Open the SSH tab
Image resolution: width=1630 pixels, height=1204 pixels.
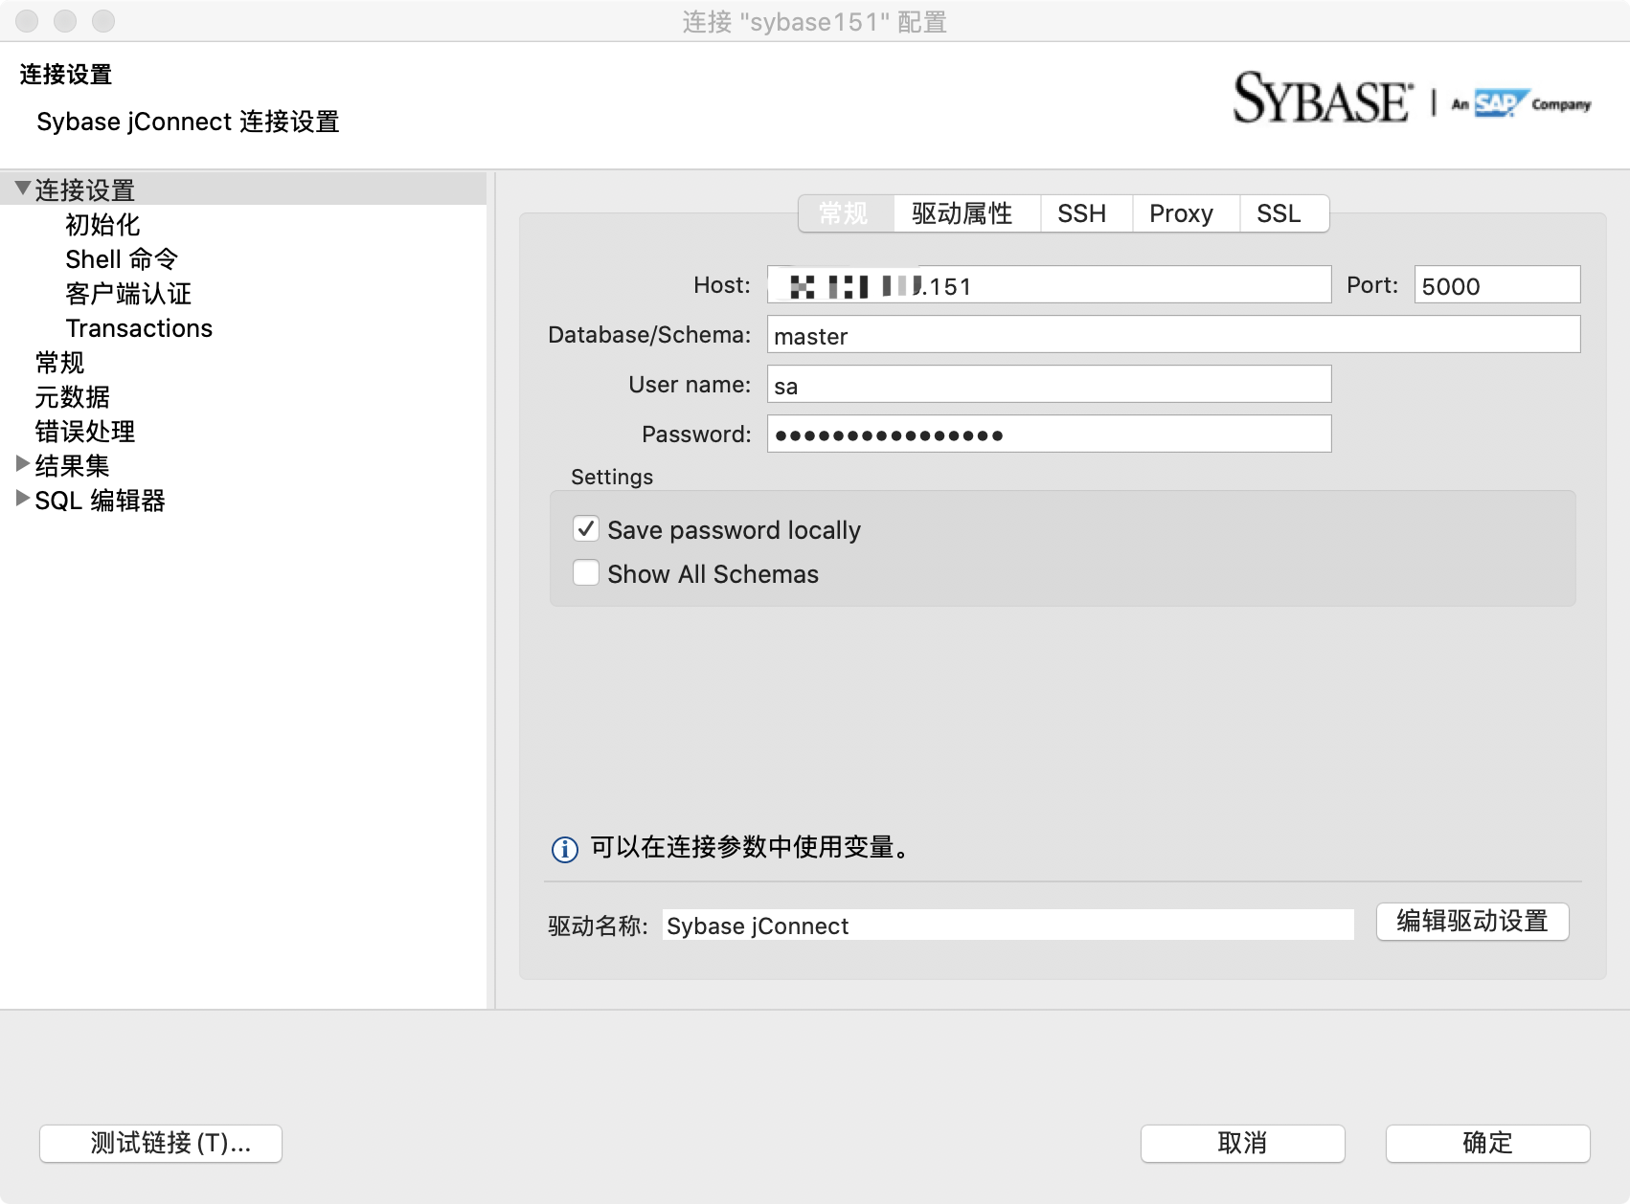(1083, 213)
